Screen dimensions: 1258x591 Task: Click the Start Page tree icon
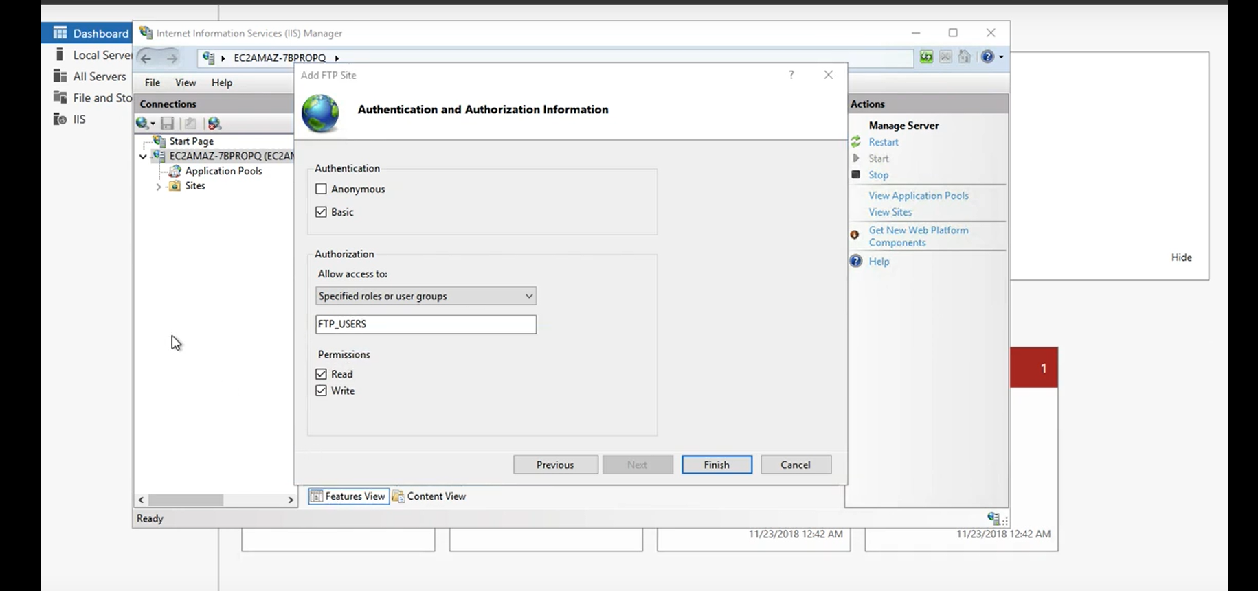click(x=159, y=141)
